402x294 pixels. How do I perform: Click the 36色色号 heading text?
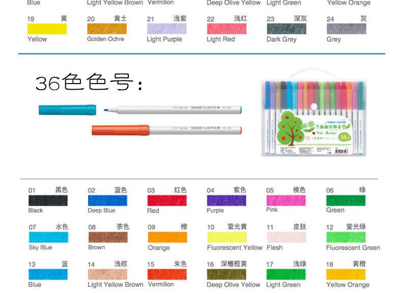[x=89, y=83]
